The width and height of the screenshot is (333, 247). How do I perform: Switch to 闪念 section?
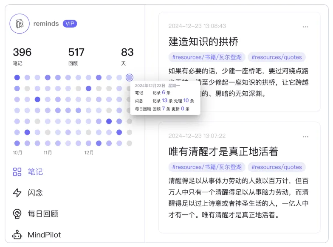pyautogui.click(x=35, y=193)
